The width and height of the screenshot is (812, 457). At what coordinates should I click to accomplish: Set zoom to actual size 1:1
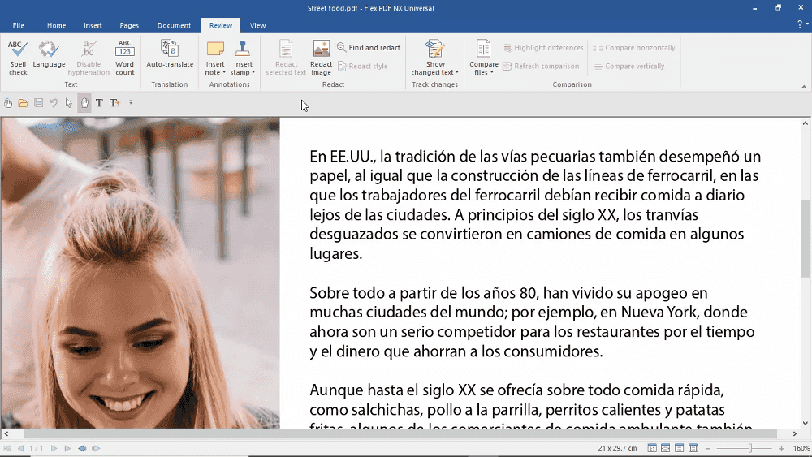tap(652, 448)
